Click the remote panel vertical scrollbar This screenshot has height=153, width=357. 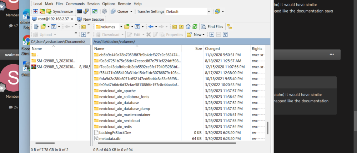point(268,128)
